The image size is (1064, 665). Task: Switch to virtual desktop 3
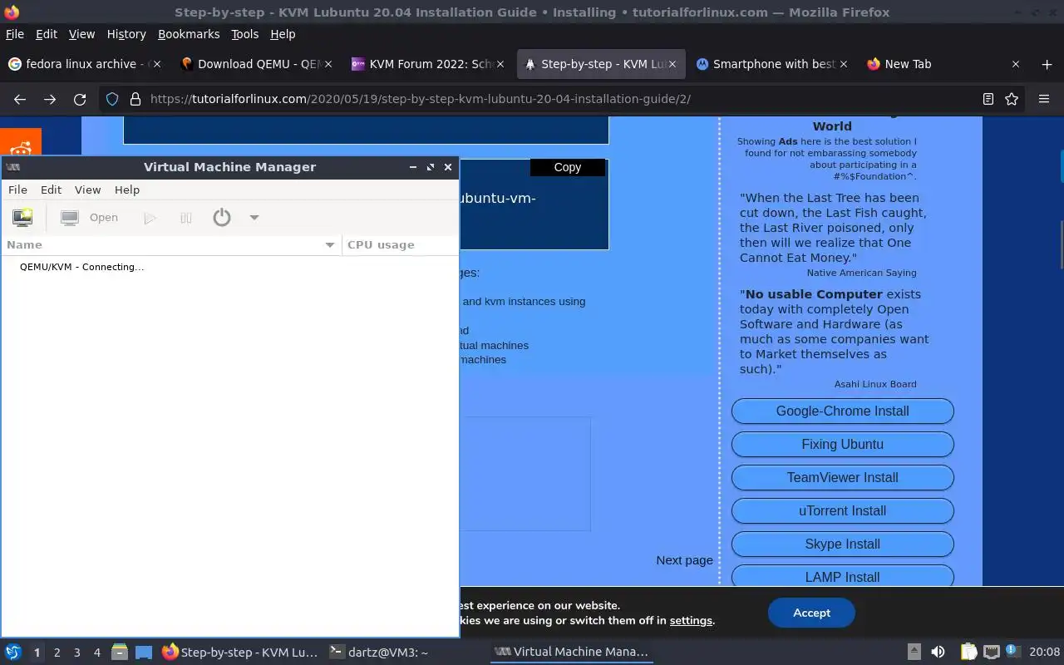coord(77,653)
